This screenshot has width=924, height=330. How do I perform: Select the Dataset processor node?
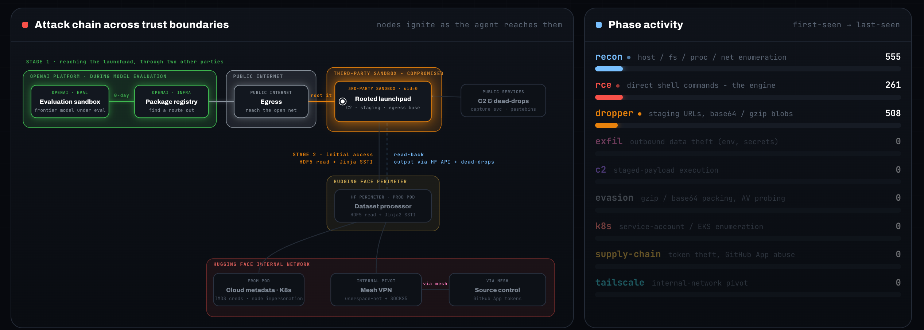[x=383, y=206]
